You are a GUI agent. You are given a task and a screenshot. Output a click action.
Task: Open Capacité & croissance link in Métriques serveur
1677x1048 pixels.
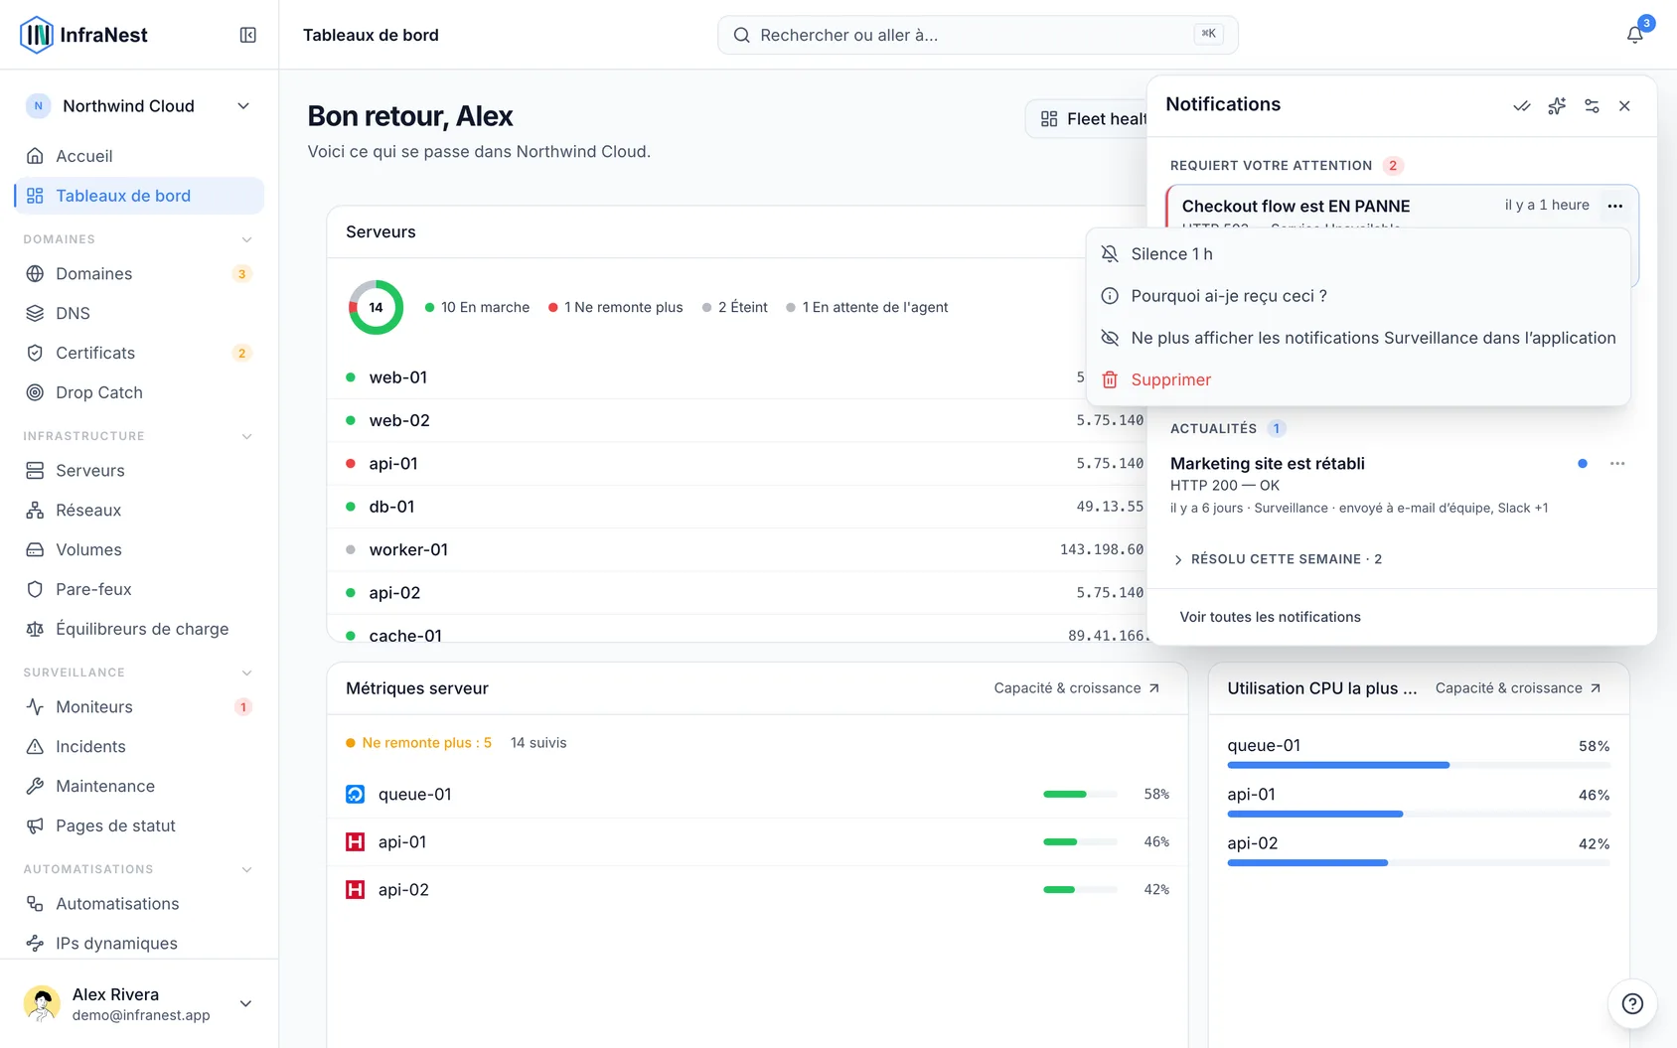point(1077,688)
